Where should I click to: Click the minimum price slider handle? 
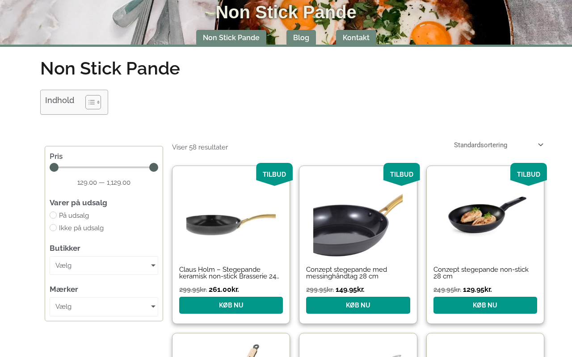[x=54, y=167]
